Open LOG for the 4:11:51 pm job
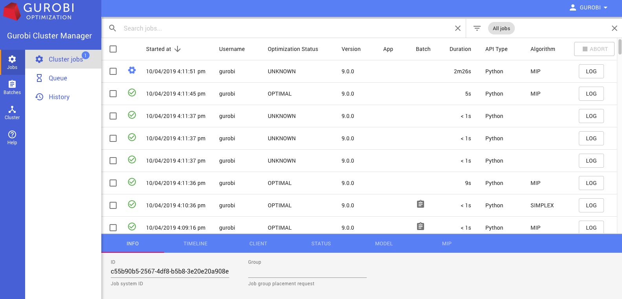622x299 pixels. tap(591, 71)
